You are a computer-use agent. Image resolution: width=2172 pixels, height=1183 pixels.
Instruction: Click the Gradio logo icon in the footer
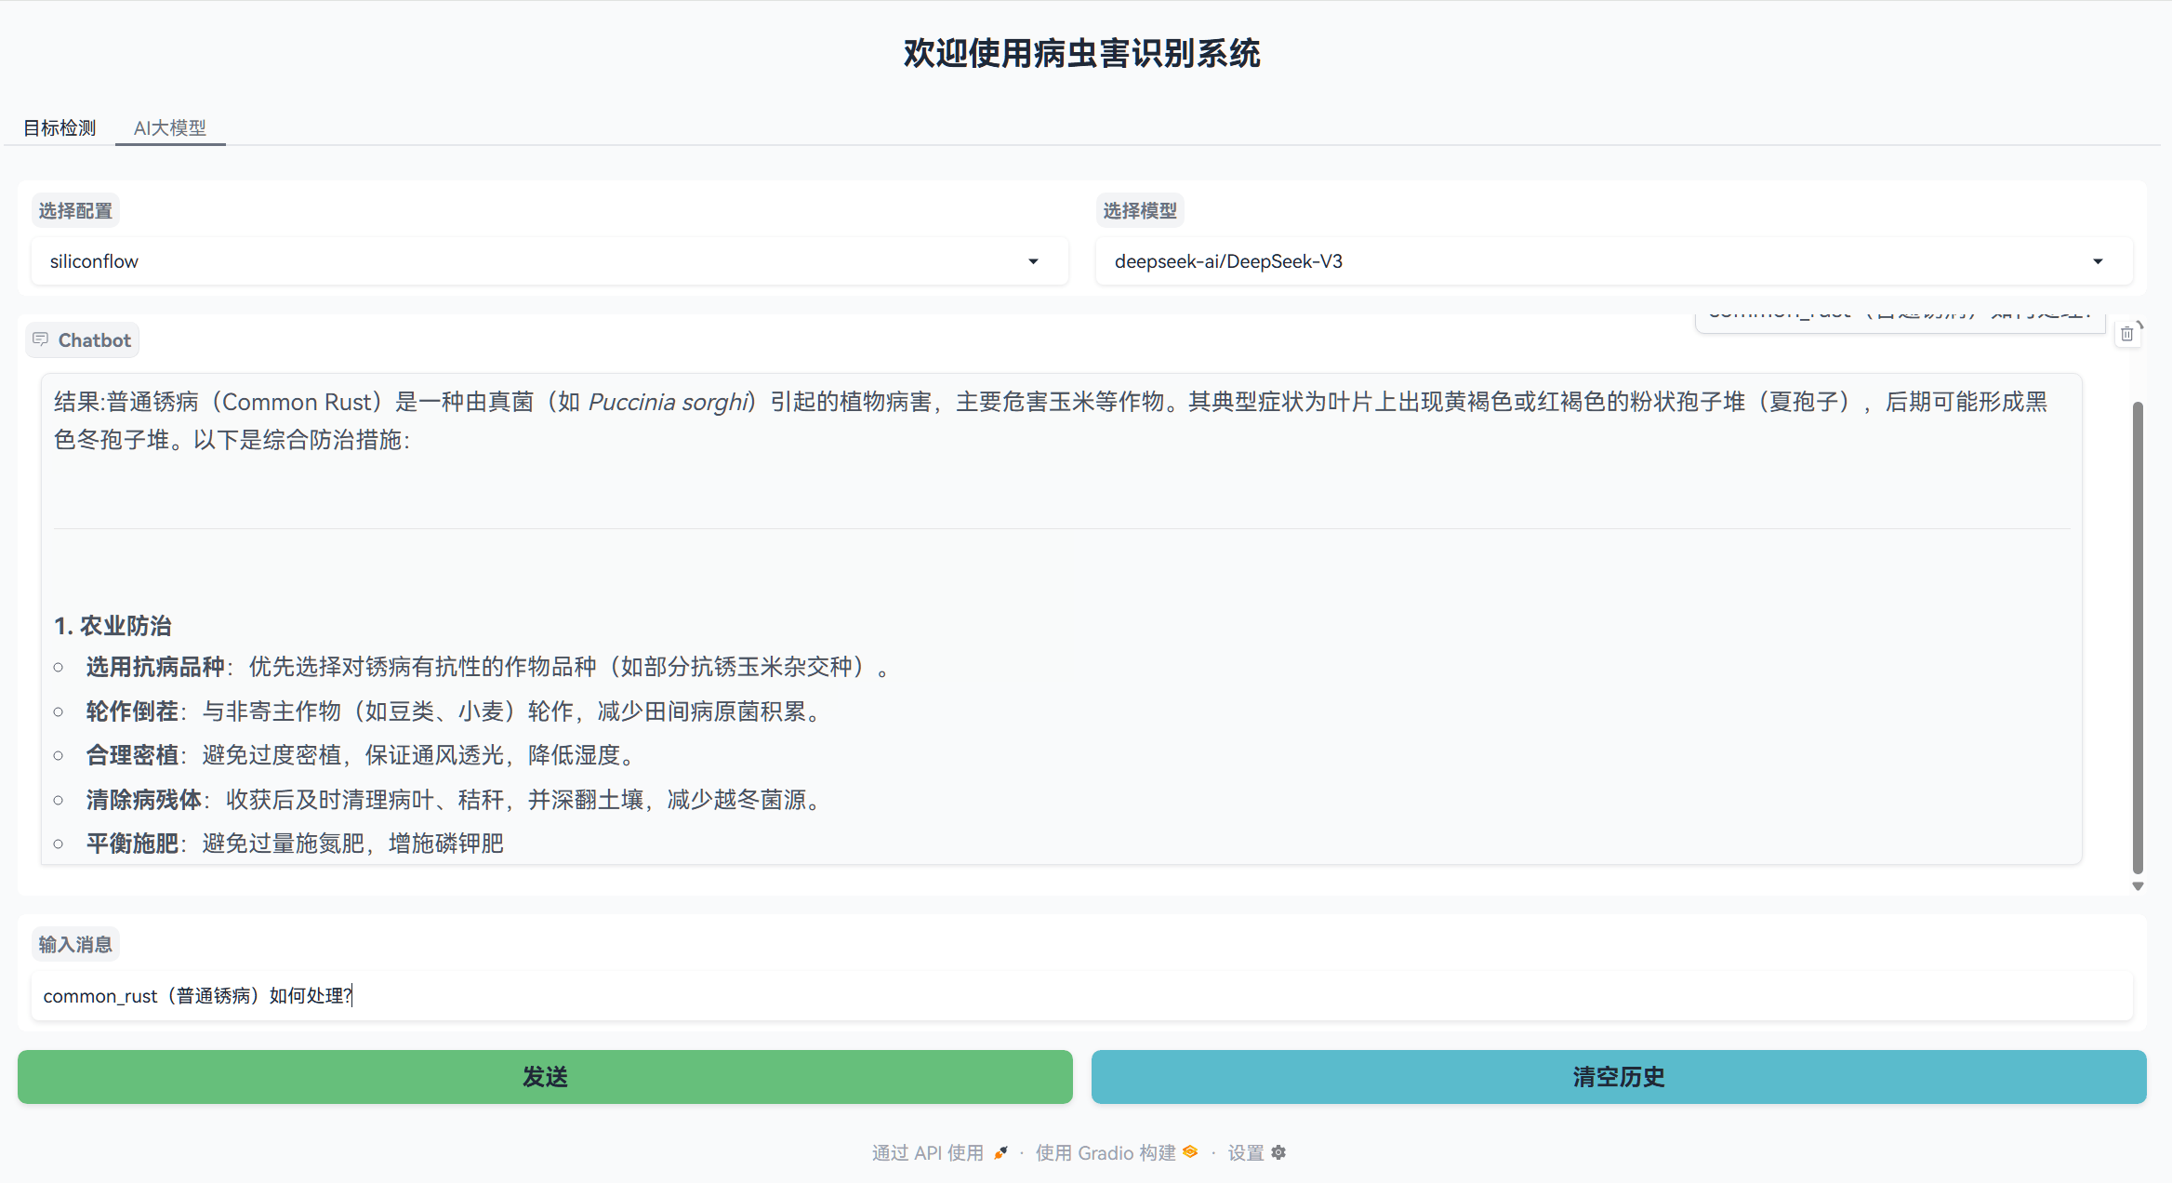[x=1191, y=1151]
